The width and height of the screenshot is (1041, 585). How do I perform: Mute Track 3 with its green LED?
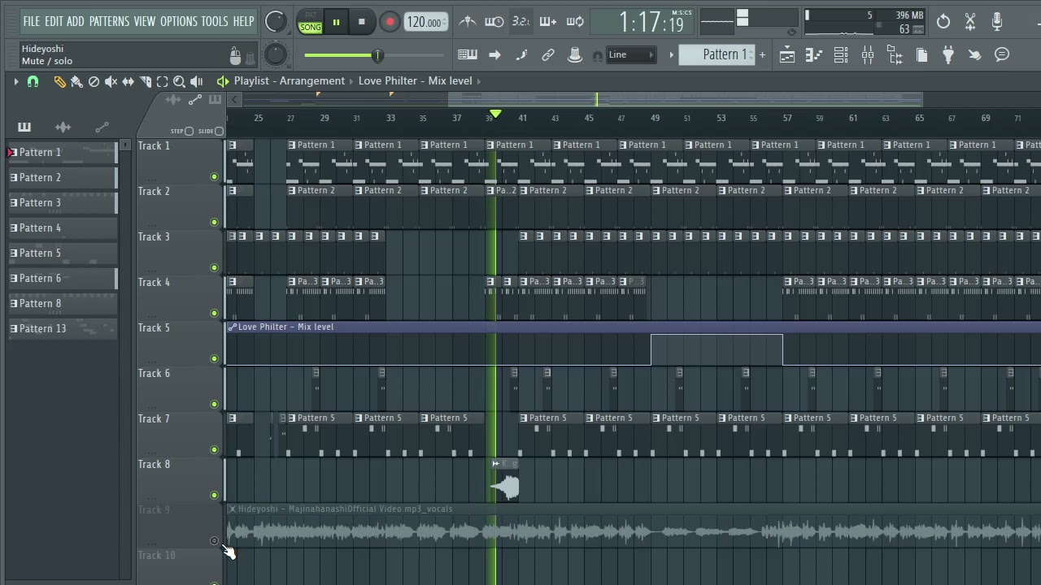tap(215, 267)
